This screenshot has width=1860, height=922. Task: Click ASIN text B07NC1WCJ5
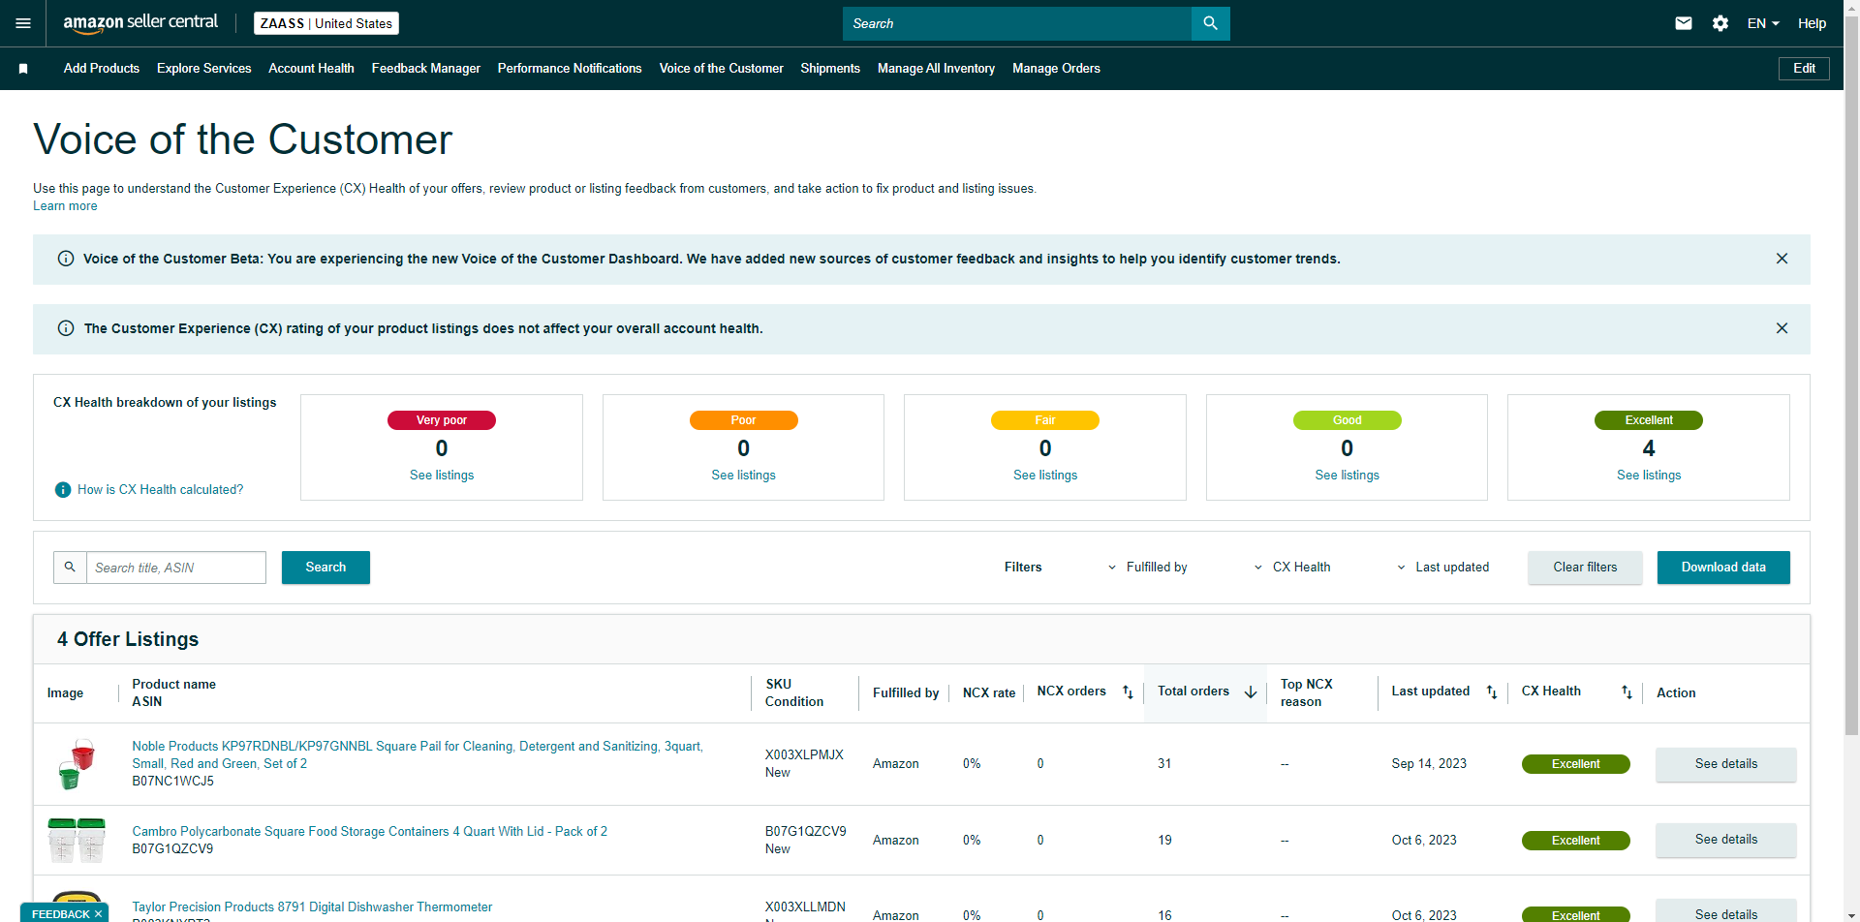[x=173, y=782]
